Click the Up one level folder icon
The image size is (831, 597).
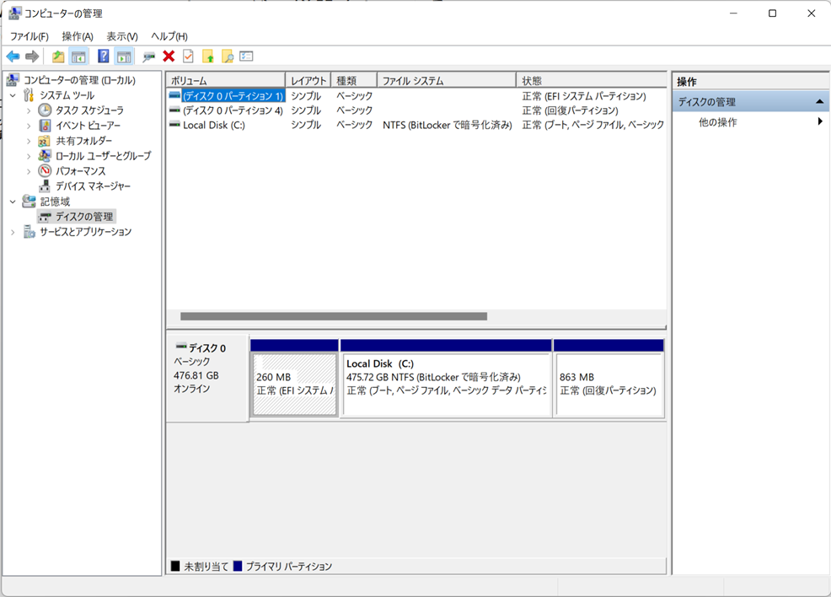tap(57, 56)
